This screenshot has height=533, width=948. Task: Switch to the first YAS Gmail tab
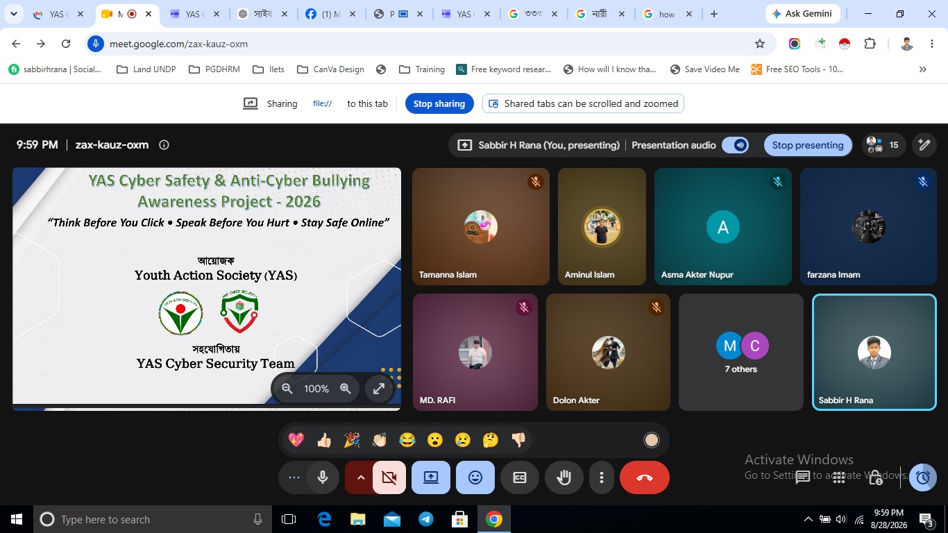click(58, 14)
